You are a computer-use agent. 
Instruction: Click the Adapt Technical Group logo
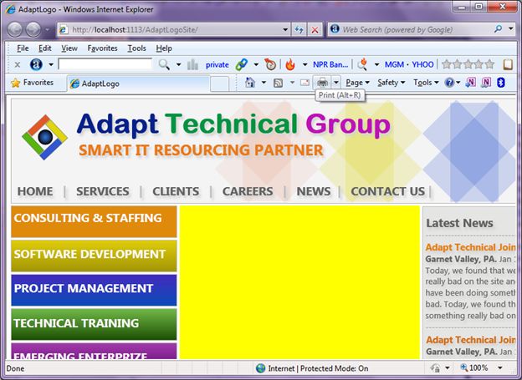point(44,137)
